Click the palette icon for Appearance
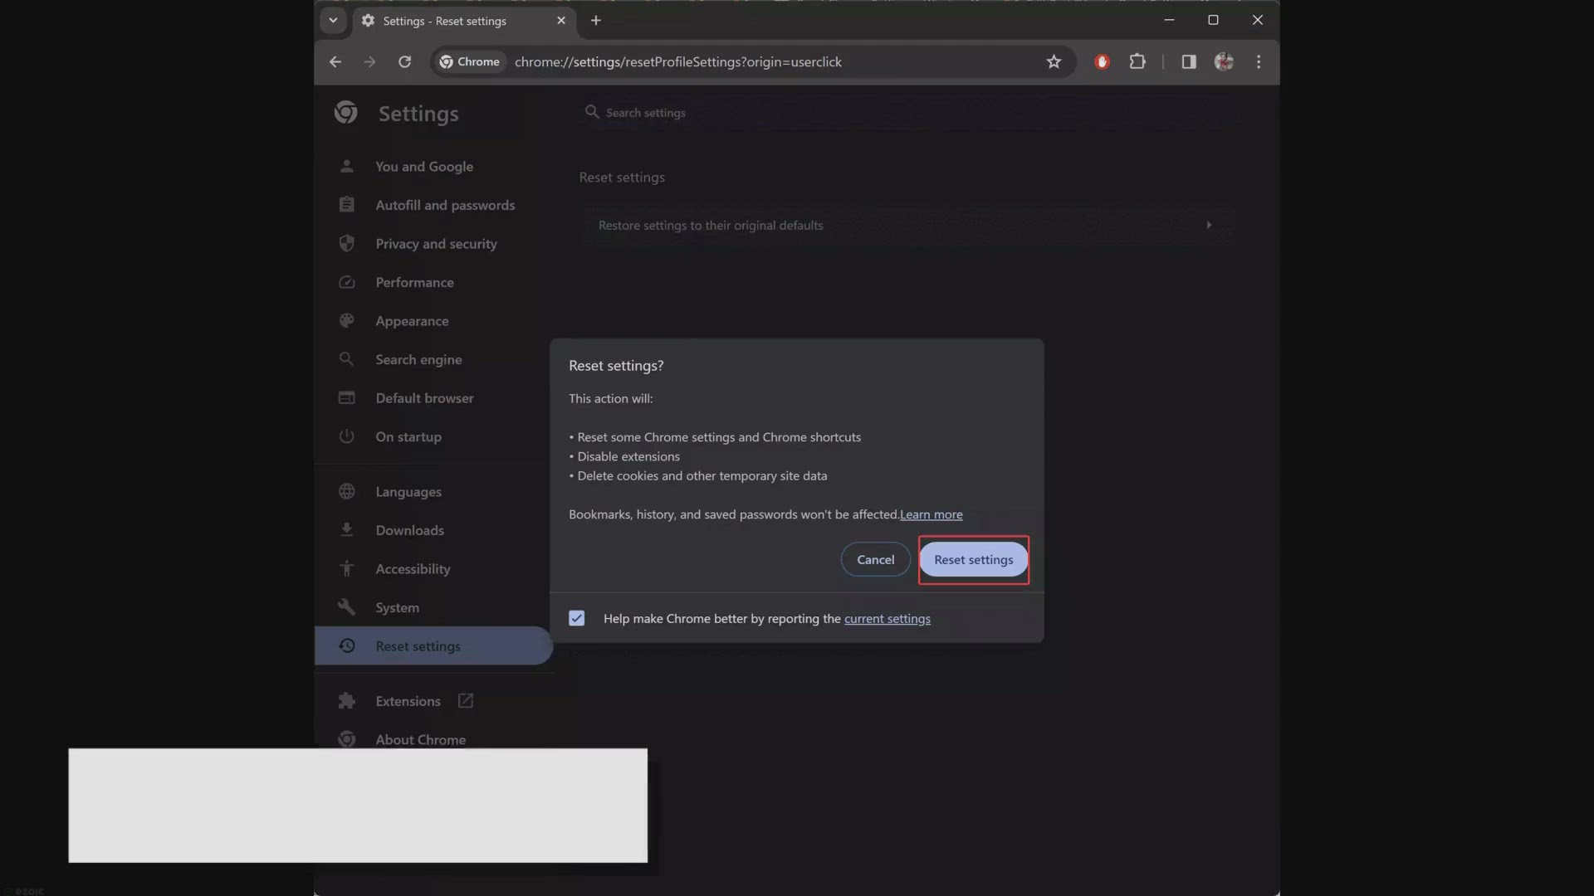The height and width of the screenshot is (896, 1594). click(347, 321)
